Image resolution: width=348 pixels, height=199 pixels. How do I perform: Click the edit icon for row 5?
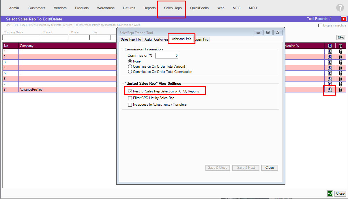coord(330,73)
